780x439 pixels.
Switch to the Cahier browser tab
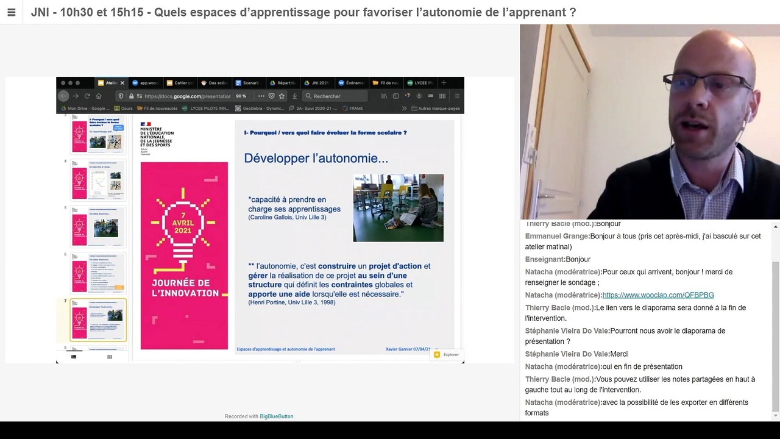[x=179, y=82]
